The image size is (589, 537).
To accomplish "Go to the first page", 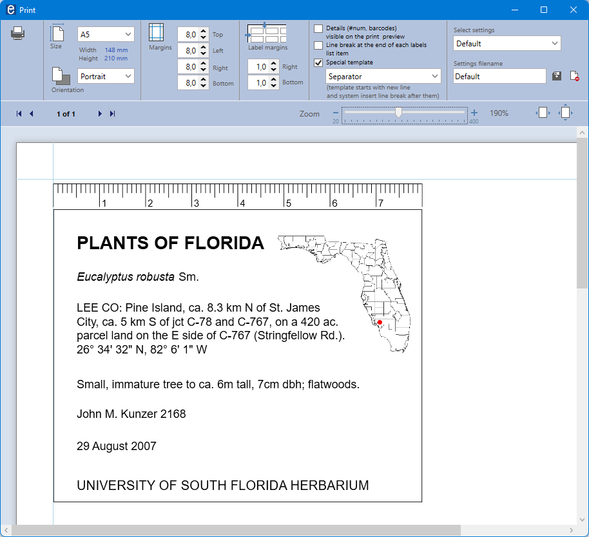I will [19, 114].
